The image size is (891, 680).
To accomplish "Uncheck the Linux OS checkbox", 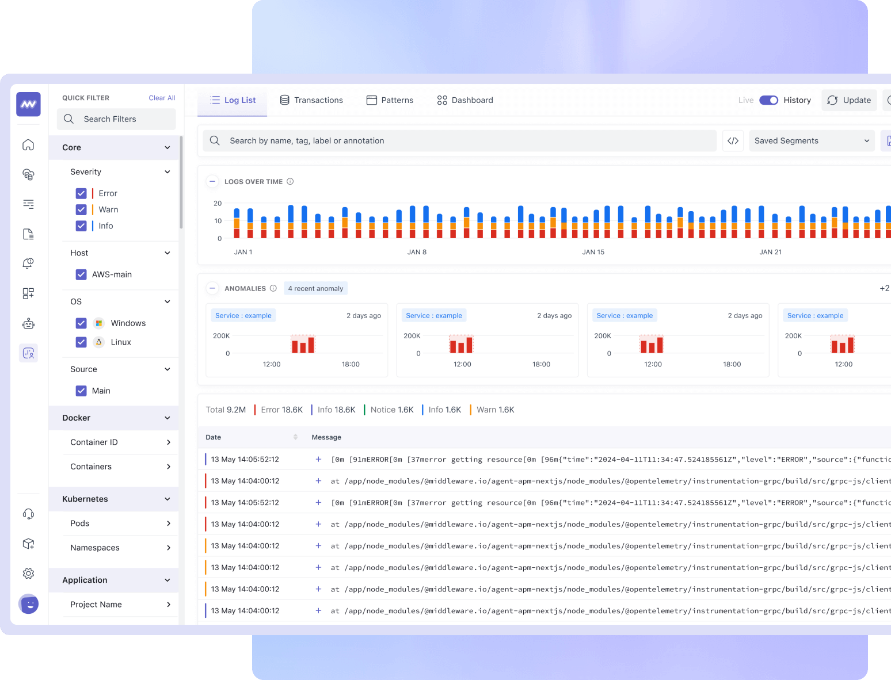I will point(81,342).
